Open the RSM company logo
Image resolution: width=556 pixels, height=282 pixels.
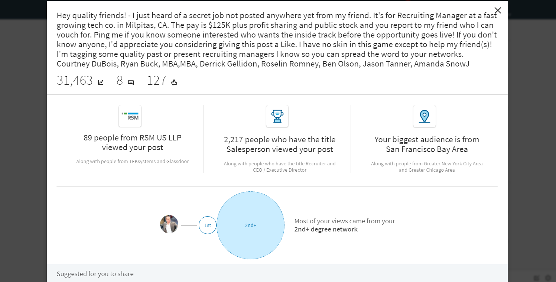(130, 116)
